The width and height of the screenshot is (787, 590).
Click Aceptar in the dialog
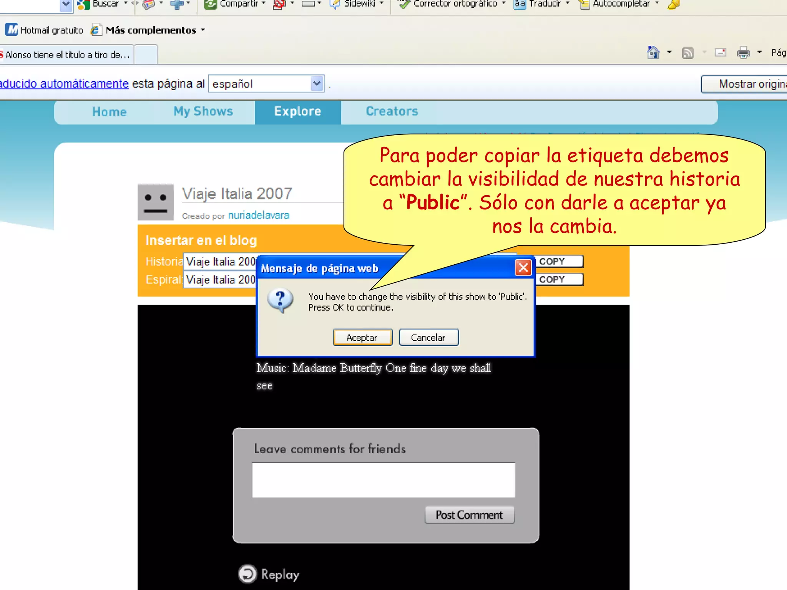click(362, 337)
